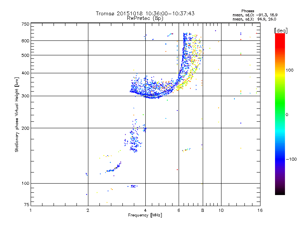
Task: Click the x-axis tick label "8"
Action: pyautogui.click(x=203, y=210)
